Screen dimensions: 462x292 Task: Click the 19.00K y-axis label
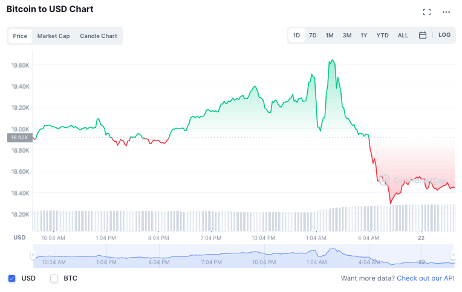click(x=21, y=129)
